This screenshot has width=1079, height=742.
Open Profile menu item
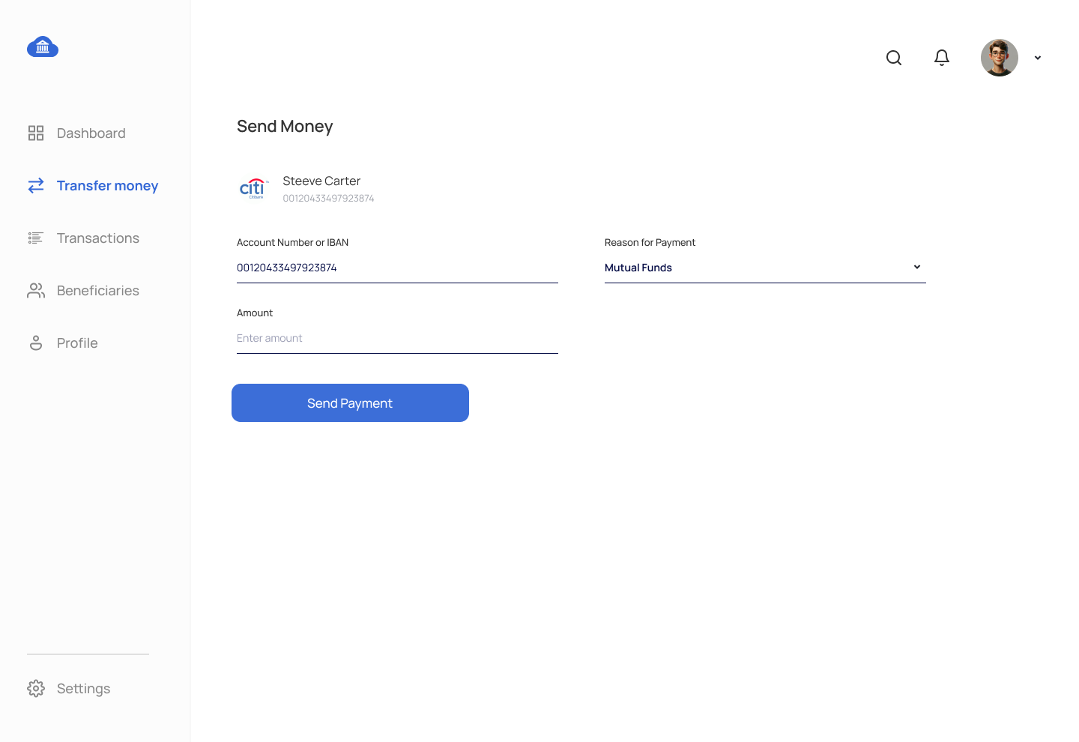[x=77, y=343]
